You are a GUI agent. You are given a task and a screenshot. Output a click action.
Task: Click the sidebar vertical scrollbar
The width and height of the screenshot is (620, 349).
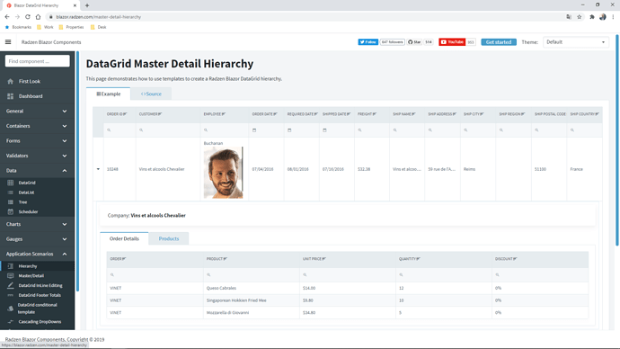tap(77, 171)
